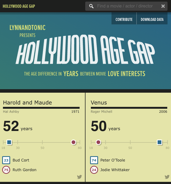Image resolution: width=171 pixels, height=184 pixels.
Task: Select the Download Data menu item
Action: pos(152,20)
